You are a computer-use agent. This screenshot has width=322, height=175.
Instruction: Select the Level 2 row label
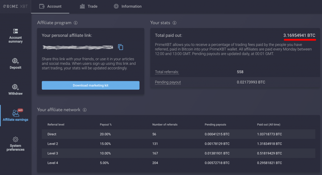53,144
